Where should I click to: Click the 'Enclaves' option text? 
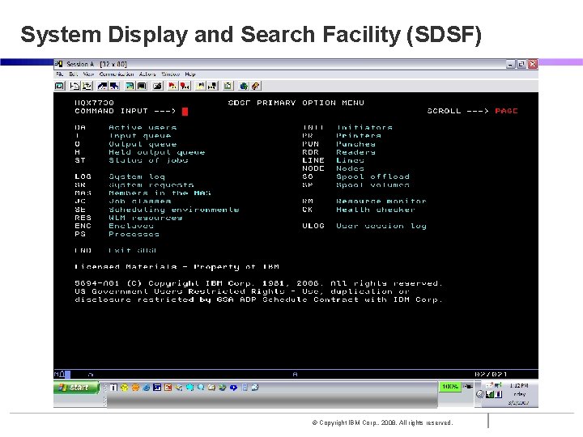click(131, 226)
